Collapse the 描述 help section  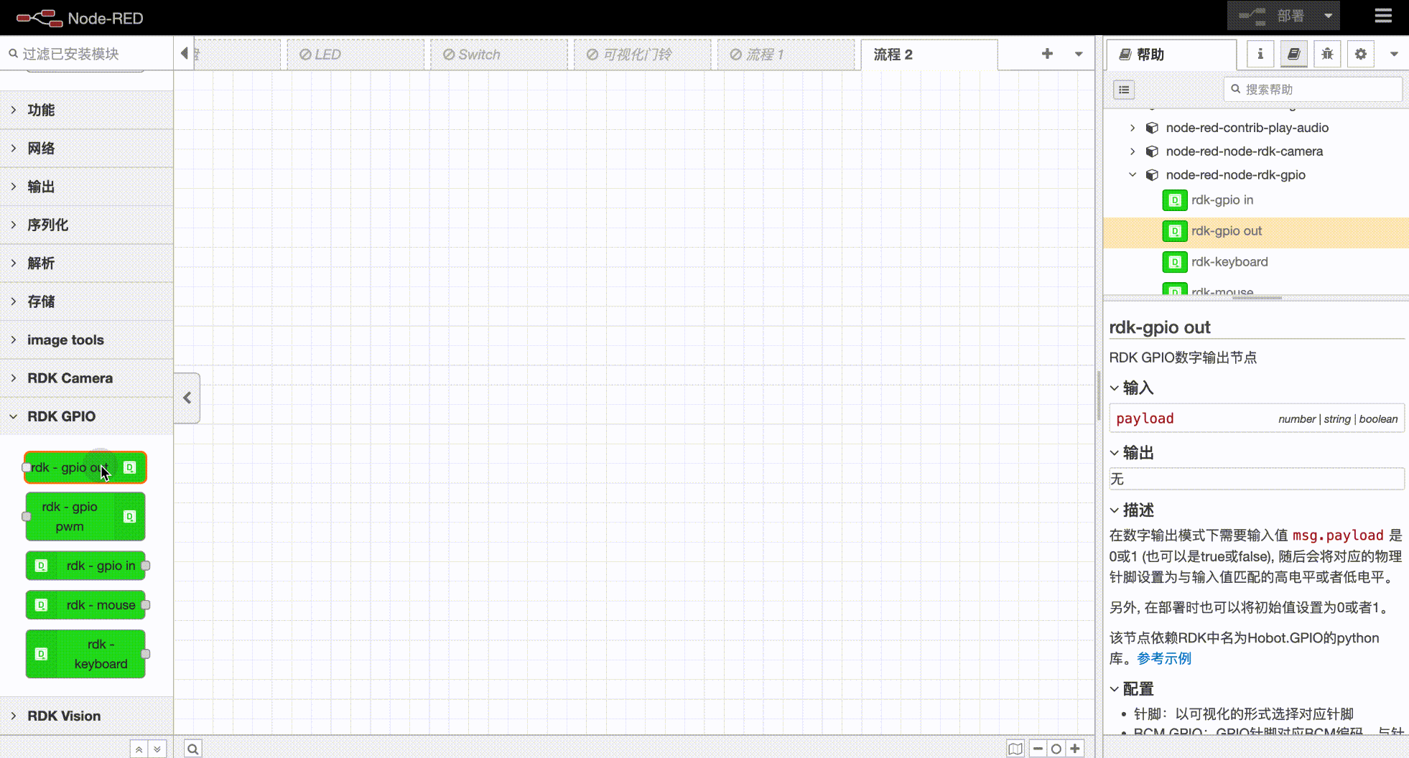[x=1132, y=510]
